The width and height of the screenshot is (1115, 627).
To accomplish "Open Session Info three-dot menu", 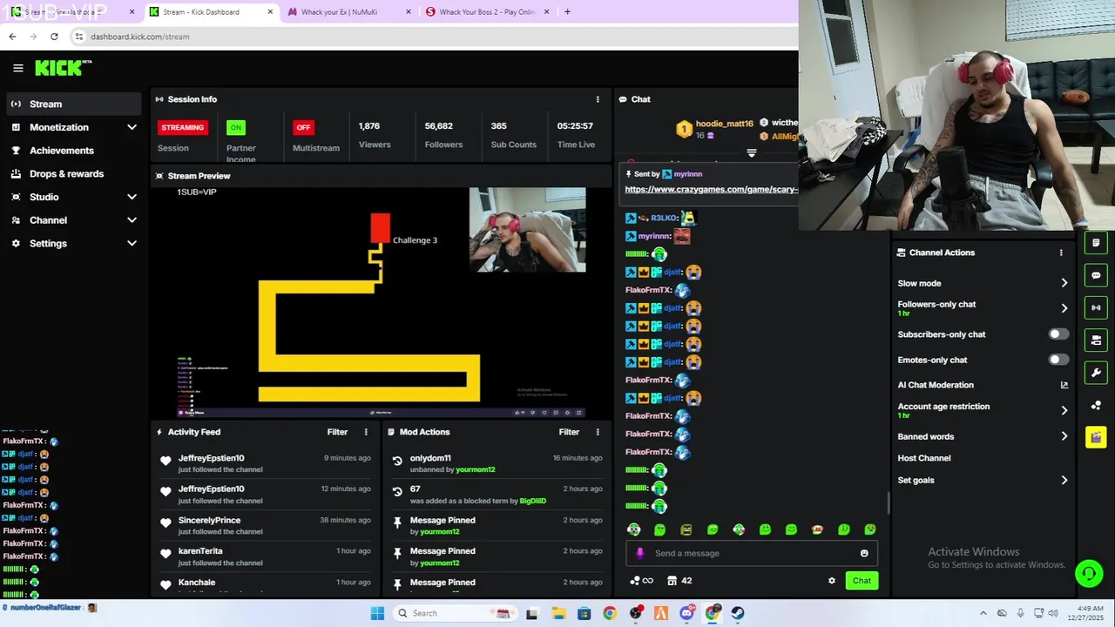I will [598, 99].
